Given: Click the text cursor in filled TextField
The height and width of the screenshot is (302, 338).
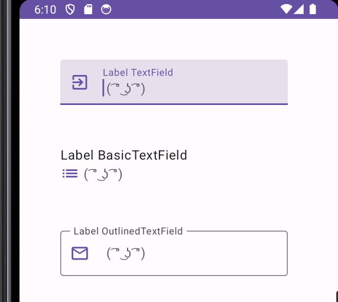Looking at the screenshot, I should click(x=103, y=88).
